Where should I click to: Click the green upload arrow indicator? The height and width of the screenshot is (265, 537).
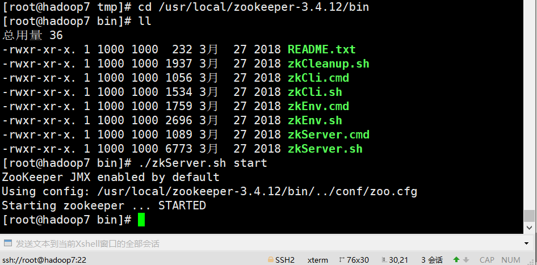(x=456, y=260)
